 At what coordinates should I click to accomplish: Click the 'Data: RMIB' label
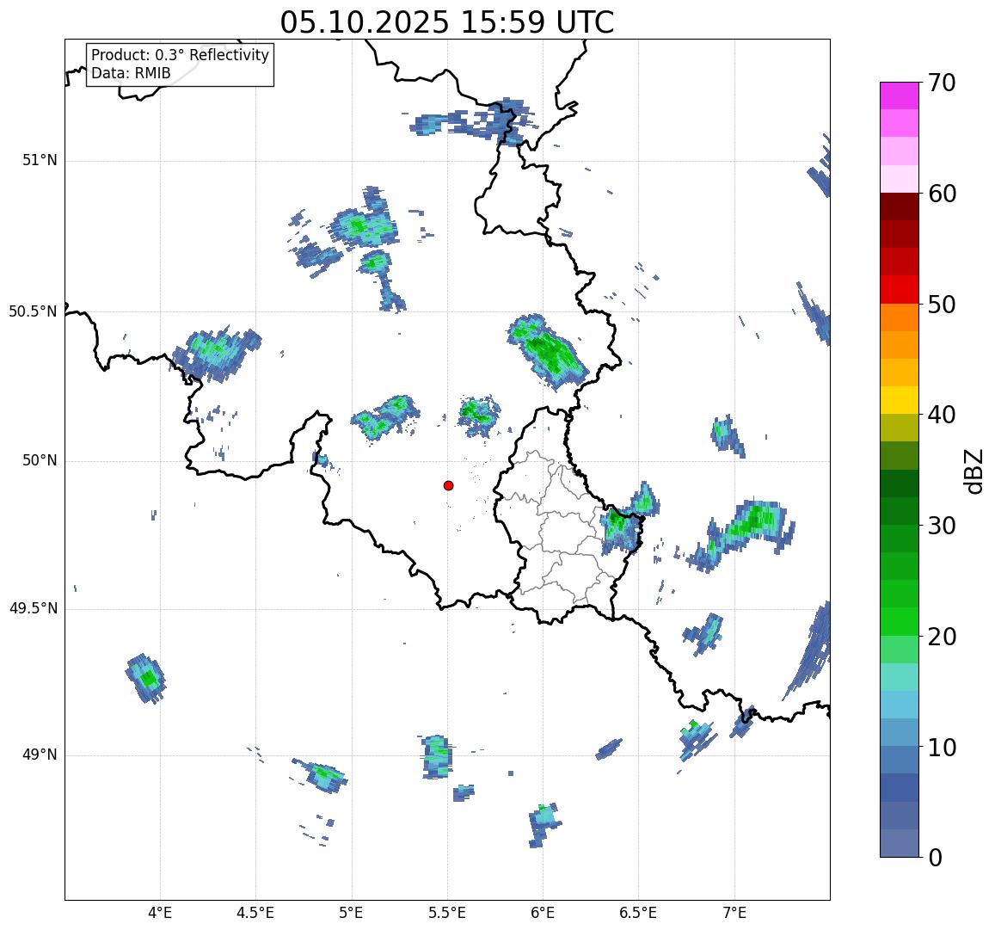point(131,74)
